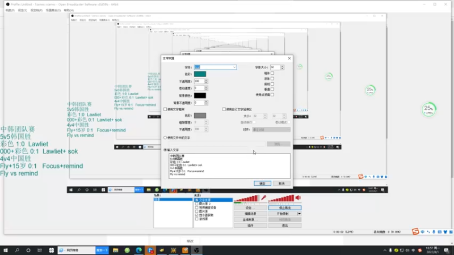454x255 pixels.
Task: Click 退出 exit button
Action: [285, 225]
